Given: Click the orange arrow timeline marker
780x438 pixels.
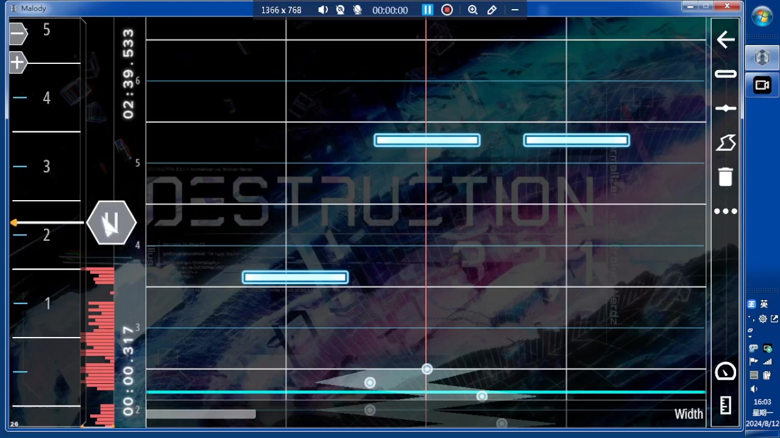Looking at the screenshot, I should coord(14,223).
